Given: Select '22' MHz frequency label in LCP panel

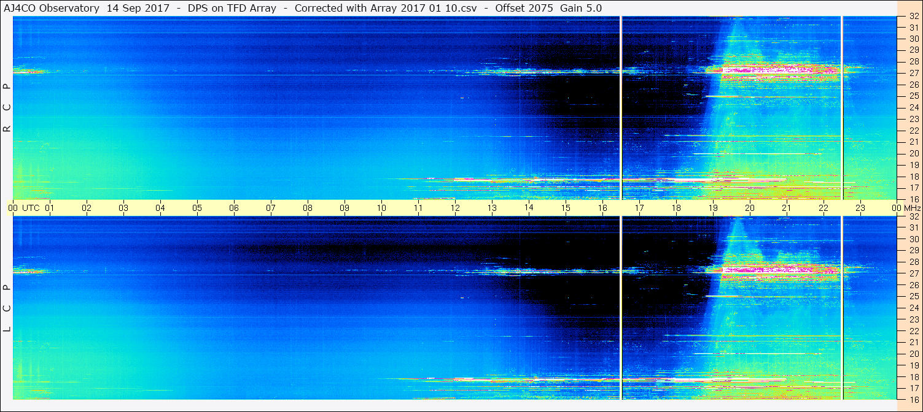Looking at the screenshot, I should (913, 330).
